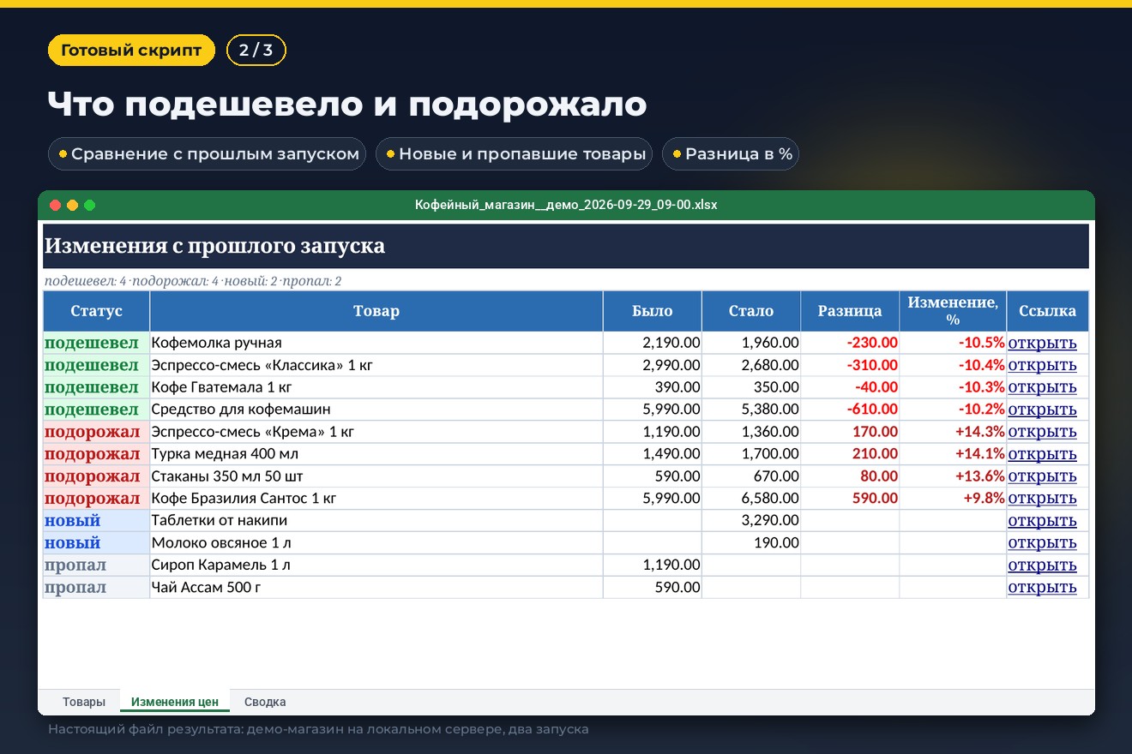
Task: Select status cell пропал for Чай Ассам
Action: coord(97,588)
